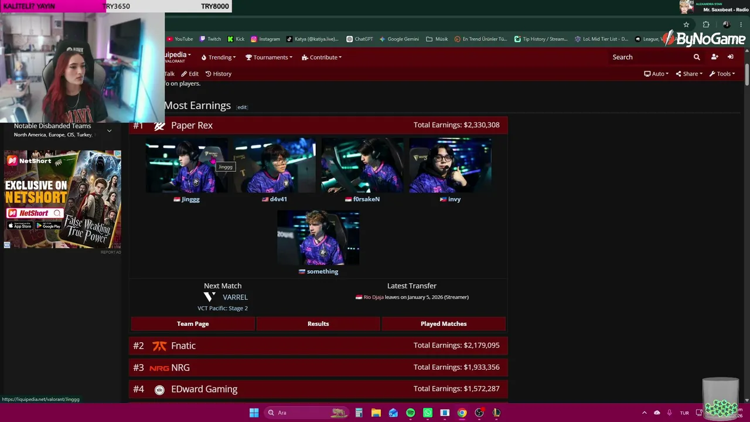
Task: Open the Kick bookmark
Action: click(x=236, y=39)
